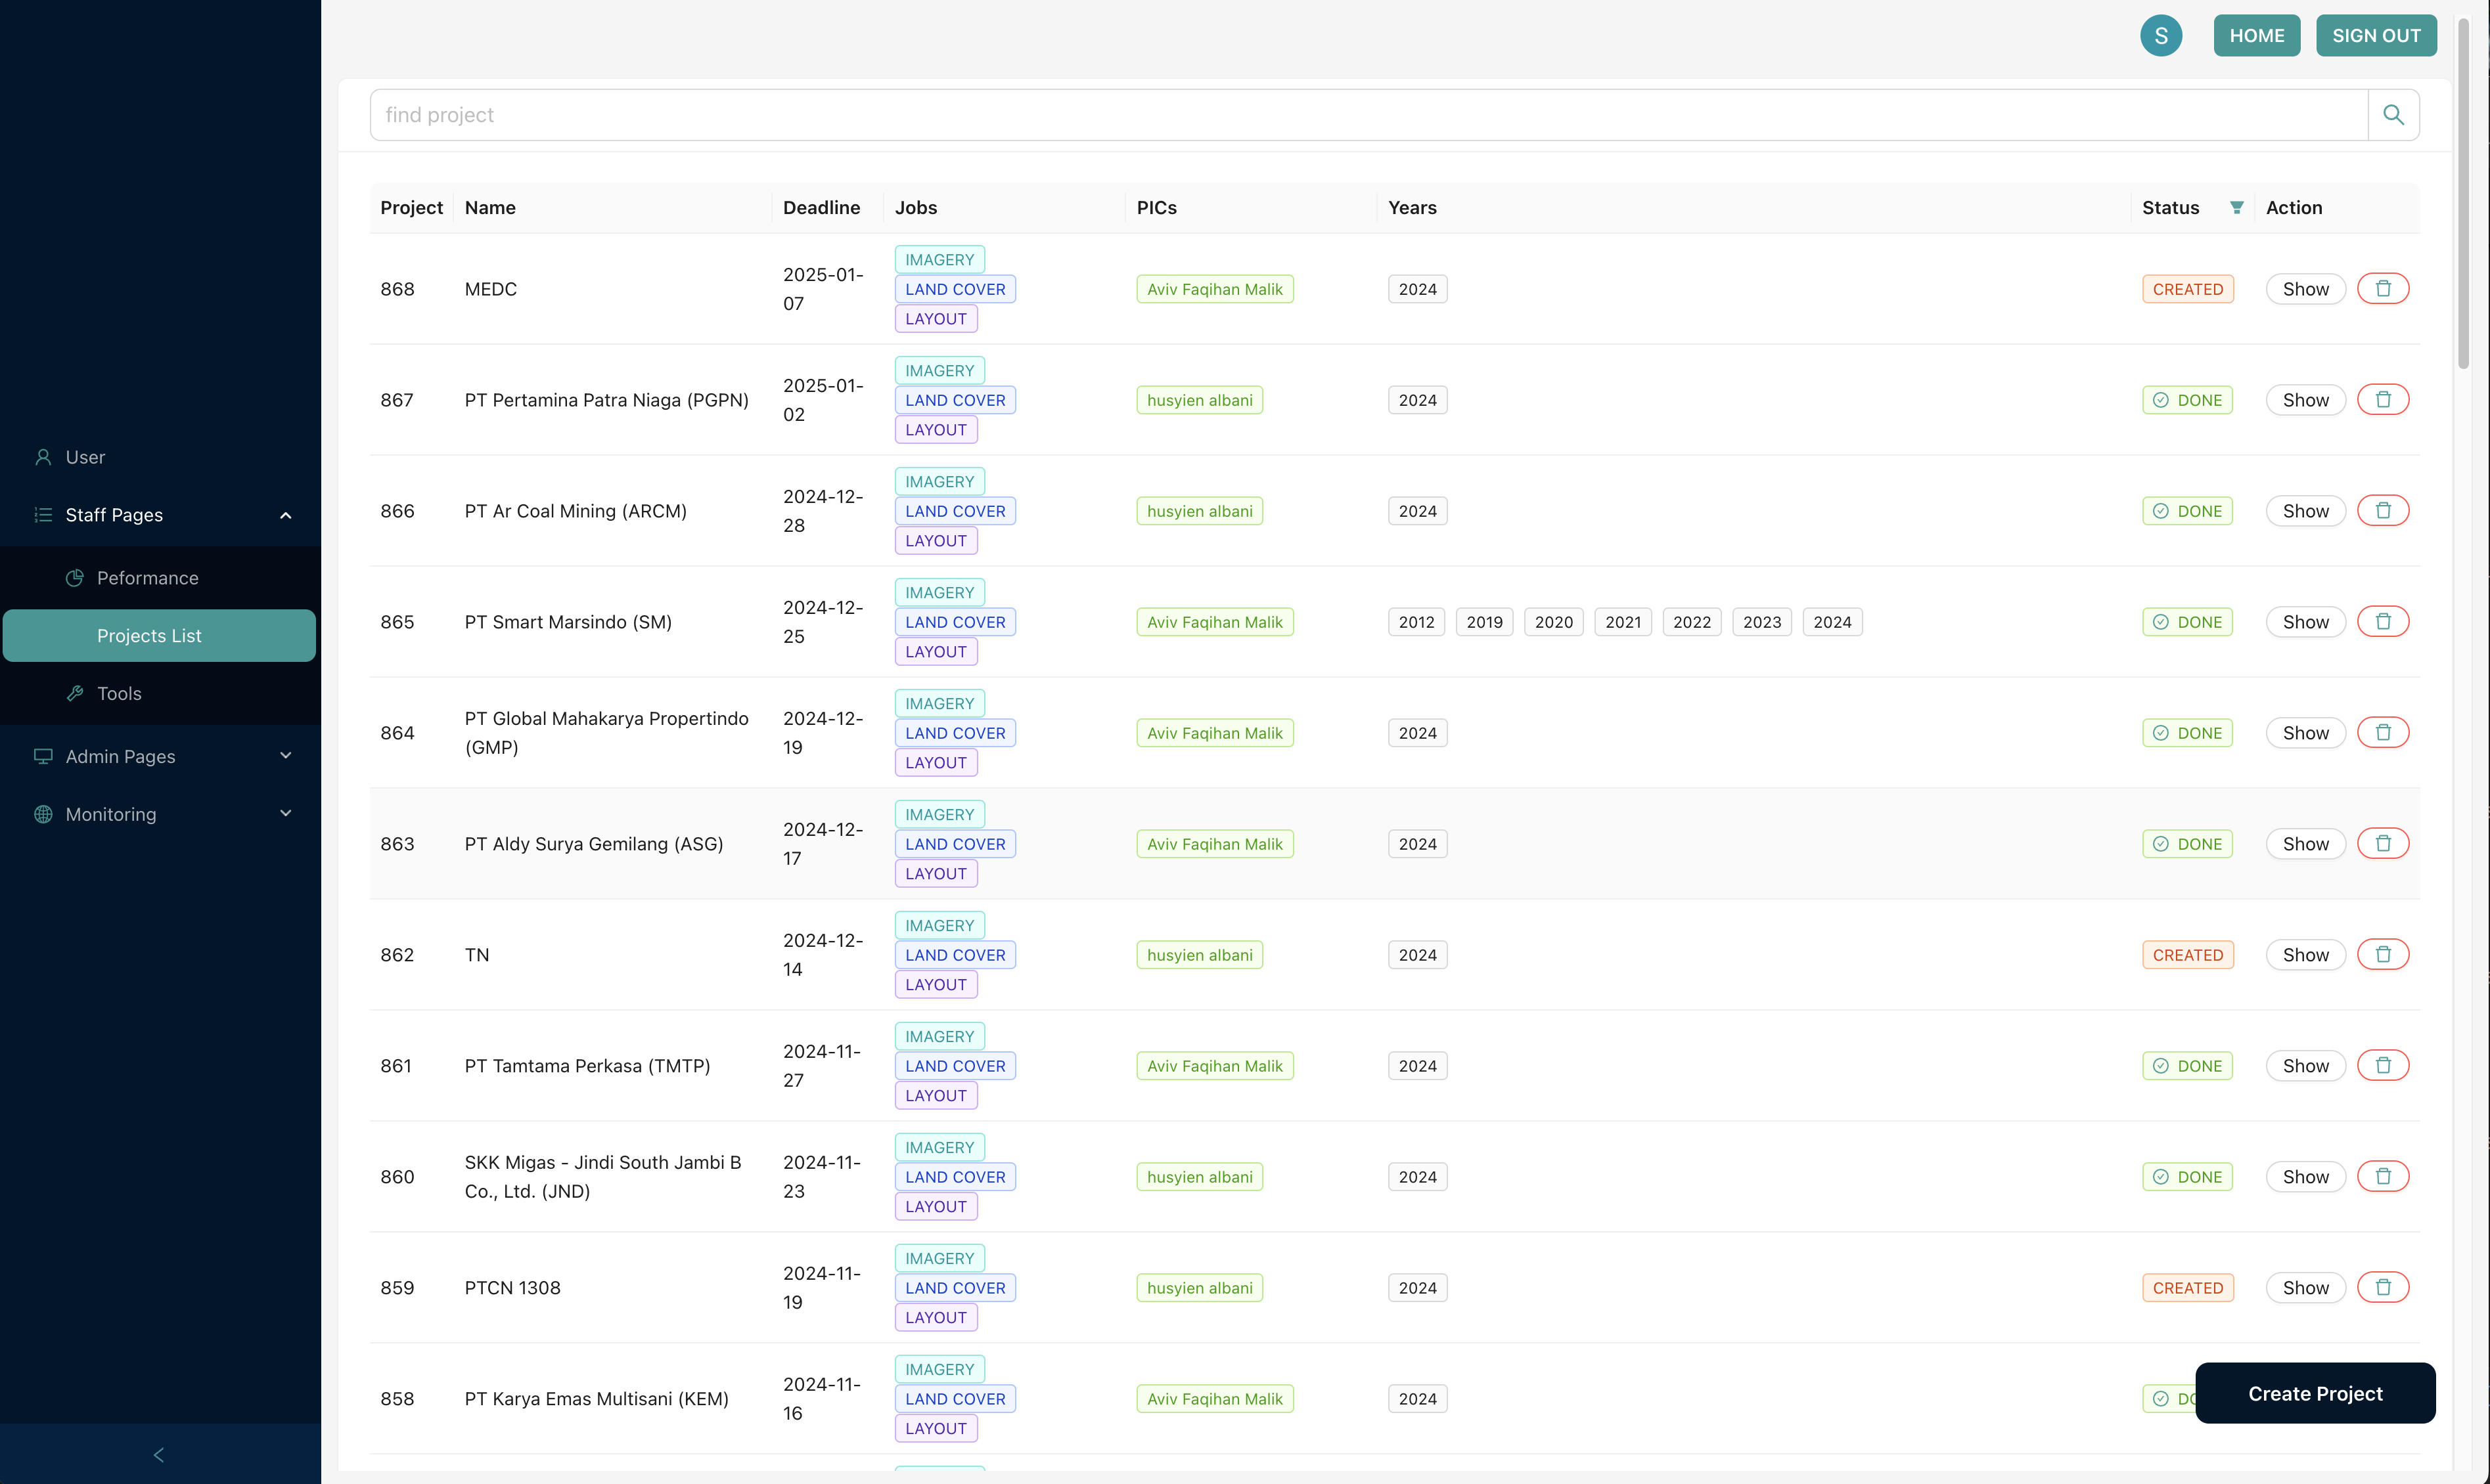Collapse sidebar using bottom arrow icon
2490x1484 pixels.
159,1455
